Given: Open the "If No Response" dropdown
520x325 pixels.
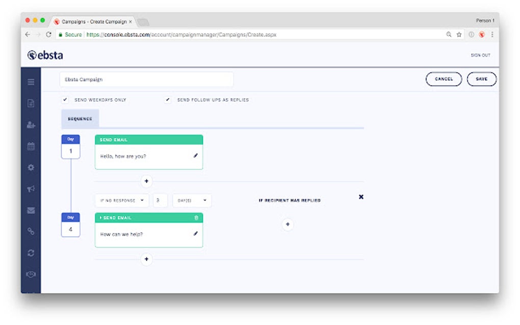Looking at the screenshot, I should click(x=122, y=200).
